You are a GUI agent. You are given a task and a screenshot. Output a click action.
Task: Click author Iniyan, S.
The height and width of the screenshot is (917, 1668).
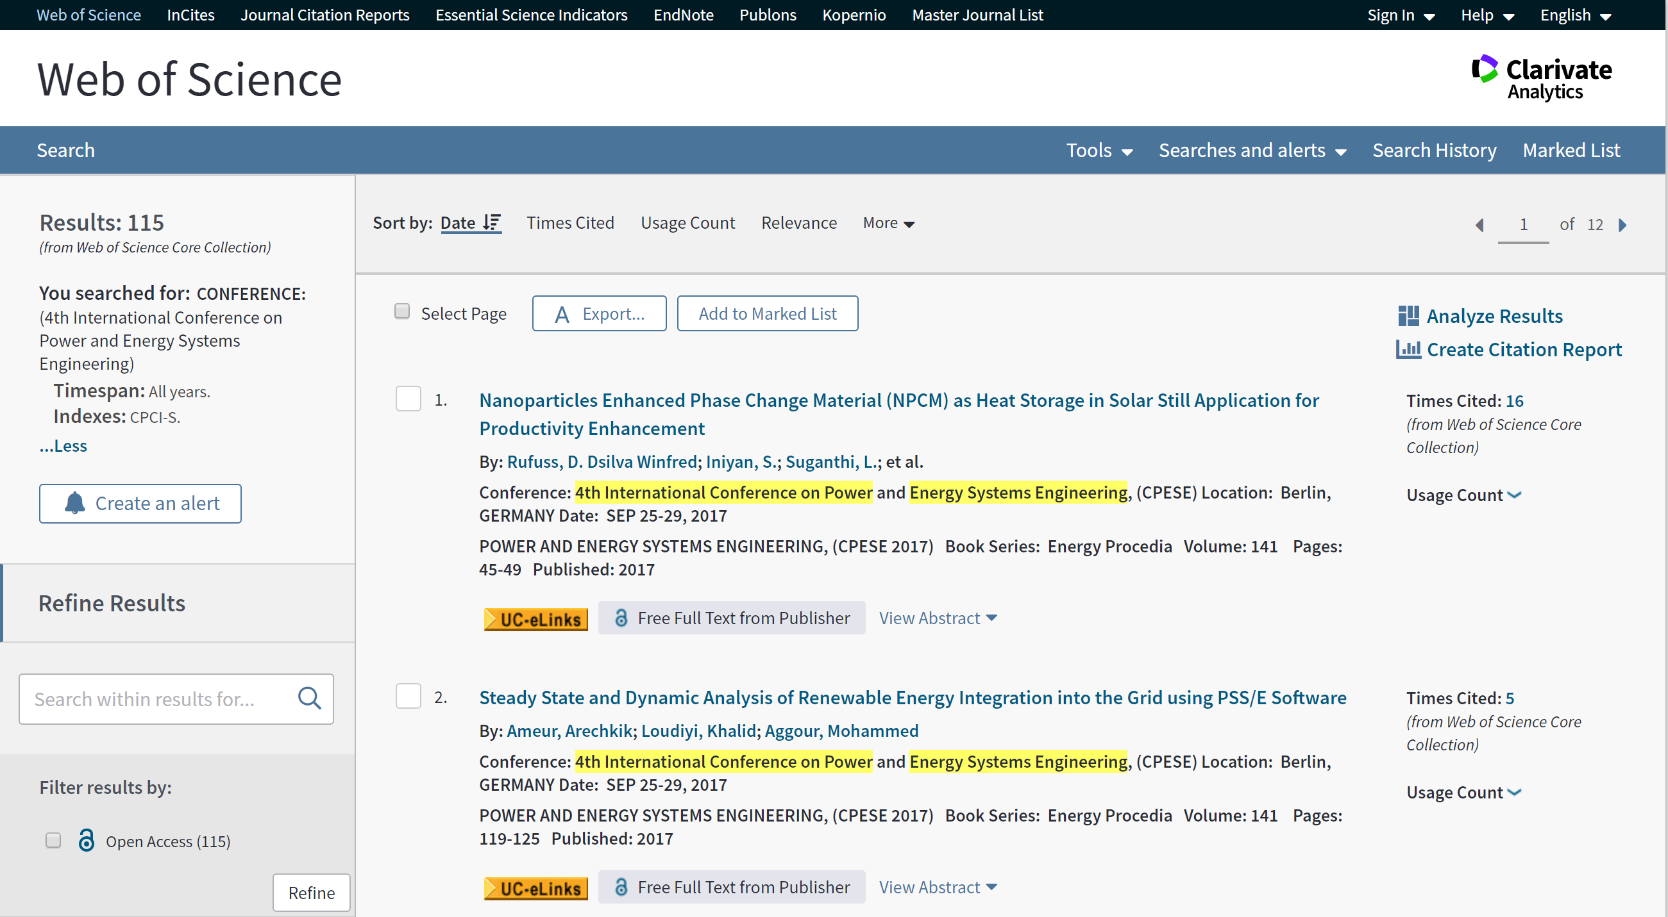741,461
